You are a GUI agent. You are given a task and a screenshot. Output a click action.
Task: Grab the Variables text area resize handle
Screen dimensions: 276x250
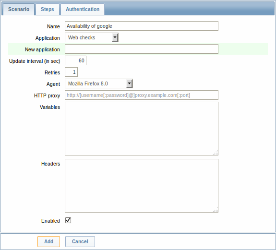coord(216,153)
